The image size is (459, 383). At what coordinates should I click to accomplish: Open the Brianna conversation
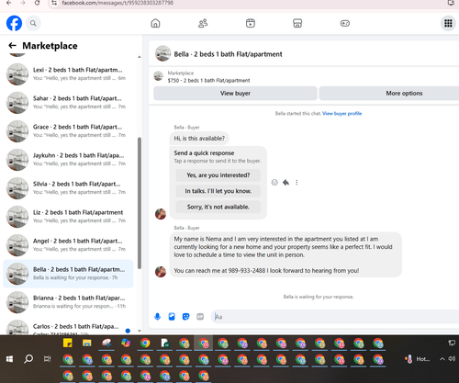pyautogui.click(x=68, y=302)
